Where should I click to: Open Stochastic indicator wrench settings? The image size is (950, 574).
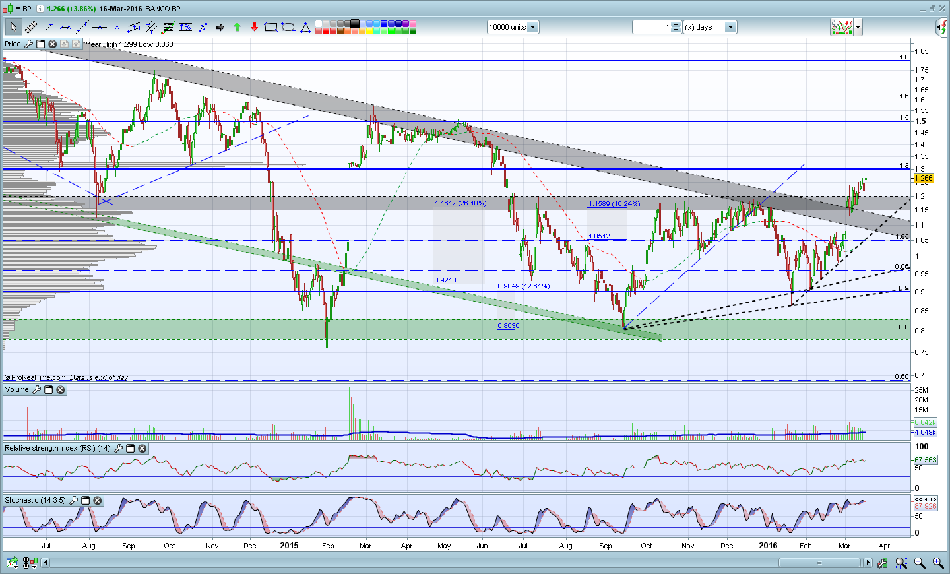pyautogui.click(x=74, y=501)
